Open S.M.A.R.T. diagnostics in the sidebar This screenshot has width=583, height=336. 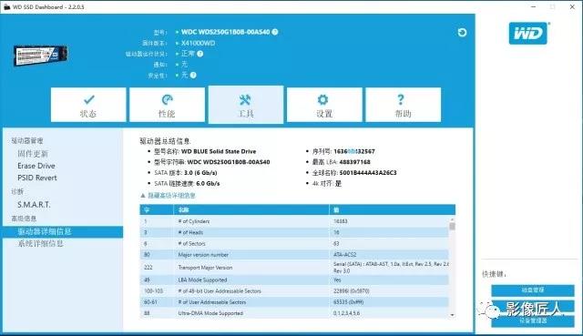pos(34,205)
